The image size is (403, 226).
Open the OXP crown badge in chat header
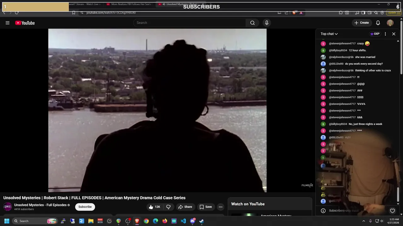[375, 34]
